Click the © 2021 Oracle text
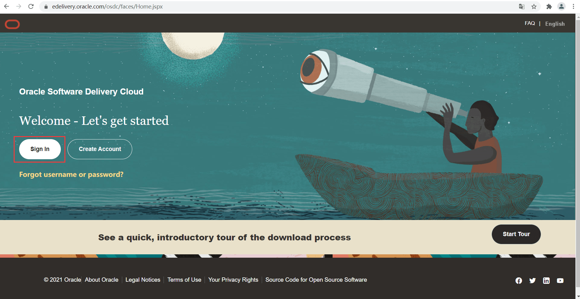 [62, 280]
